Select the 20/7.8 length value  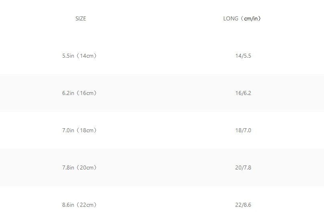pyautogui.click(x=243, y=168)
